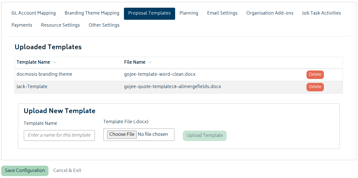The height and width of the screenshot is (178, 358).
Task: Open the Email Settings tab
Action: [222, 13]
